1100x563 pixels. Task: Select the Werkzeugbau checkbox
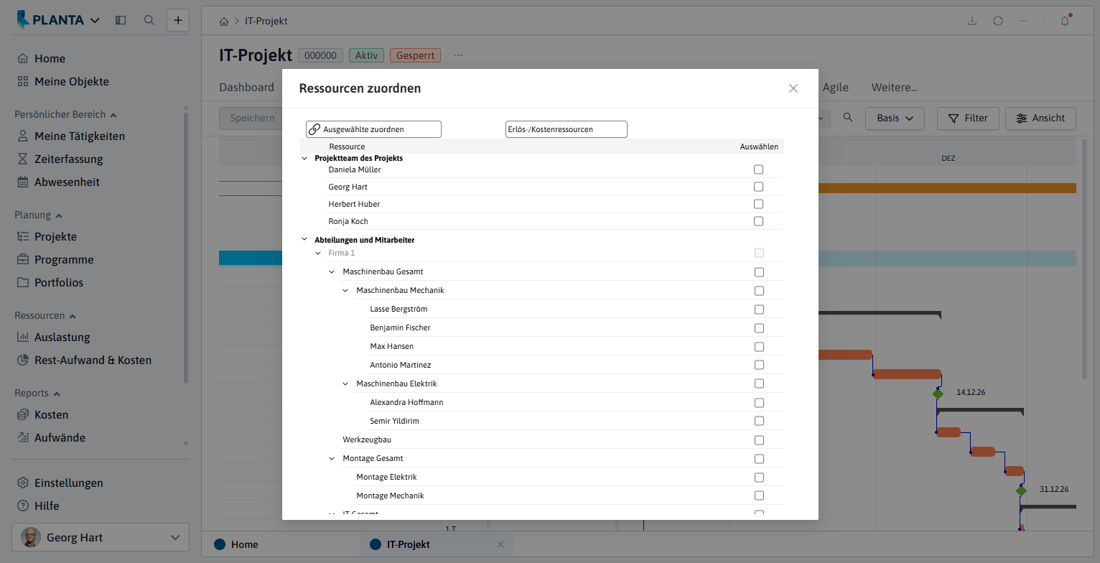tap(759, 440)
